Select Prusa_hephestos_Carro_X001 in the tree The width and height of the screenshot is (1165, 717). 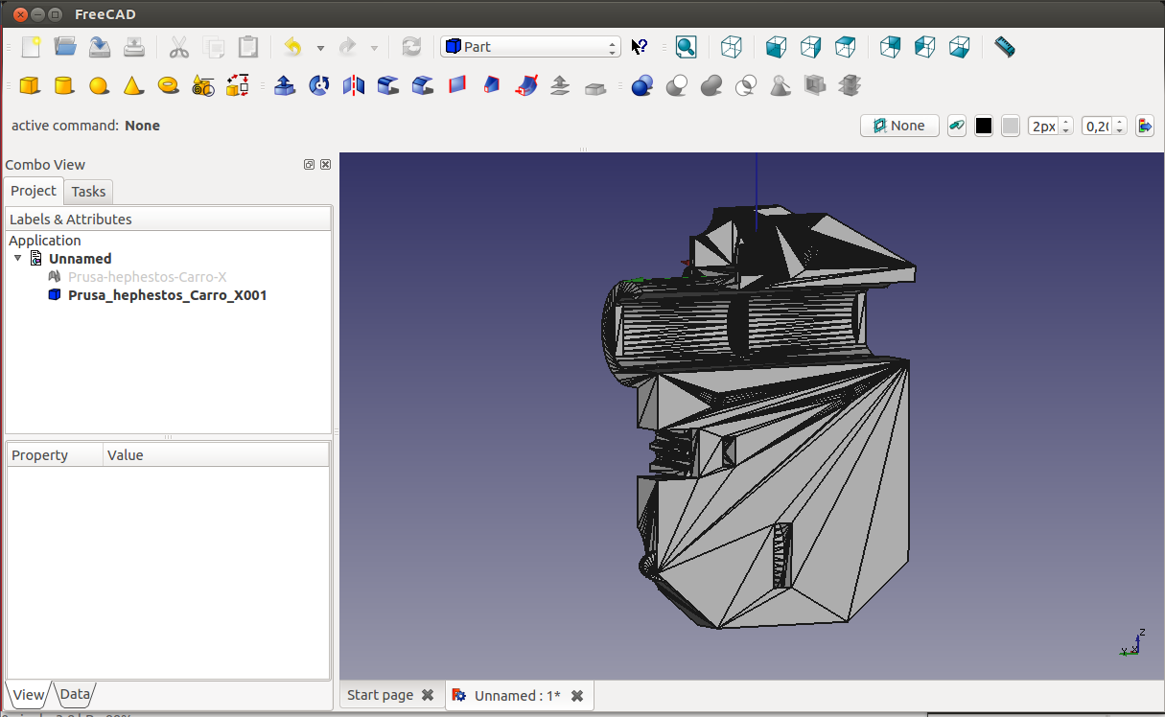point(167,295)
